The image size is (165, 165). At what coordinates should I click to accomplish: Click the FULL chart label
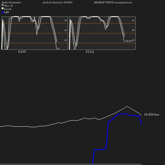[90, 52]
